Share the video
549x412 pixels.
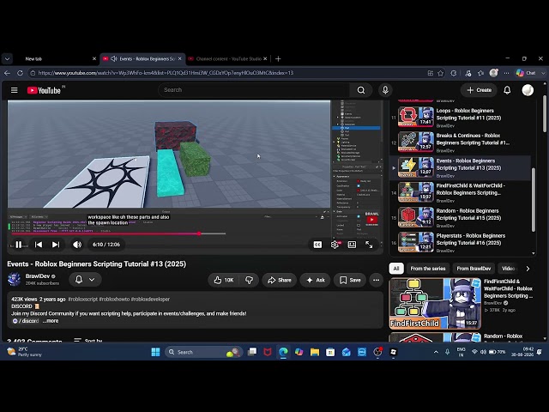point(279,280)
